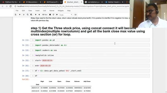Close the correlation tab
Image resolution: width=167 pixels, height=93 pixels.
tap(102, 2)
